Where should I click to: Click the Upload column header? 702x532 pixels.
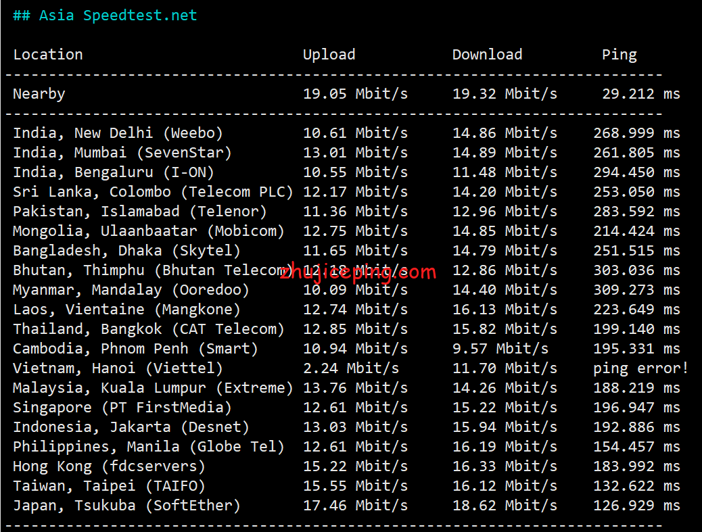point(329,55)
